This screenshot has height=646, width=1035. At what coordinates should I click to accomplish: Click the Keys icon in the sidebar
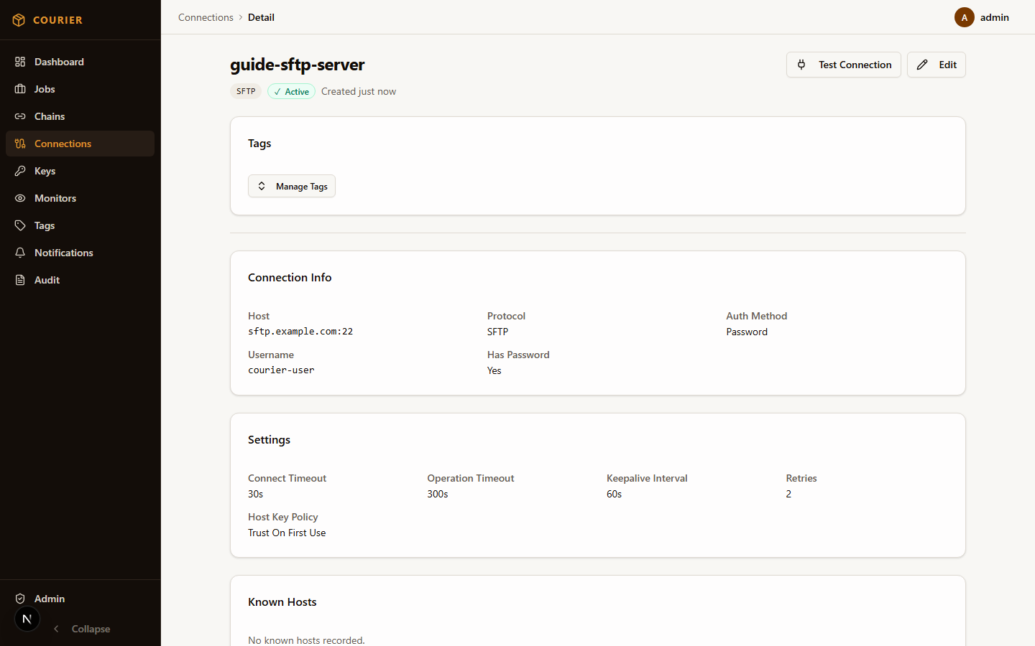20,171
